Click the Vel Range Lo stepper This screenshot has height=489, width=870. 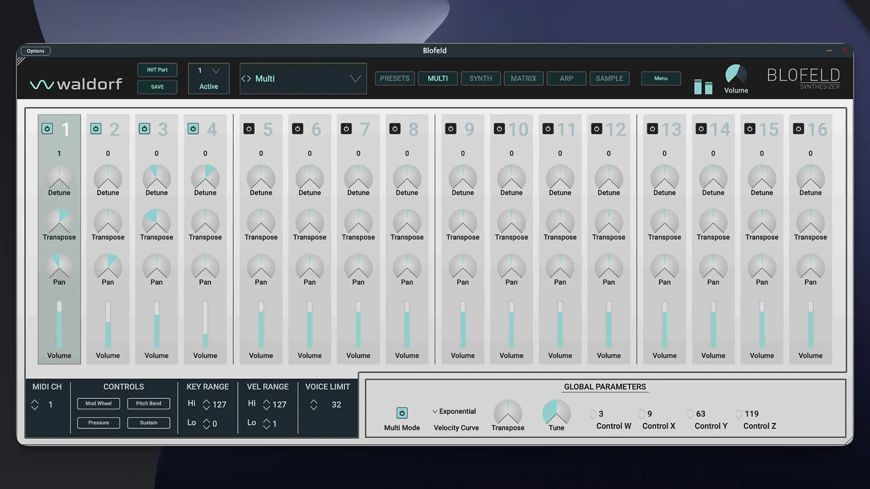click(266, 424)
